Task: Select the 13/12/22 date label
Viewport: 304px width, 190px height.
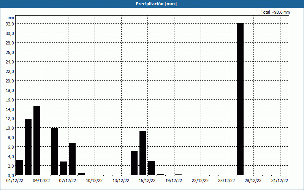Action: pyautogui.click(x=121, y=181)
